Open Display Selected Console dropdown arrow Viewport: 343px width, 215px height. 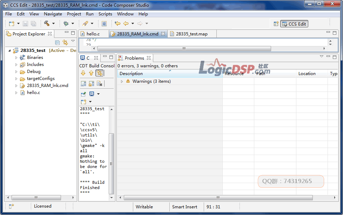click(99, 94)
